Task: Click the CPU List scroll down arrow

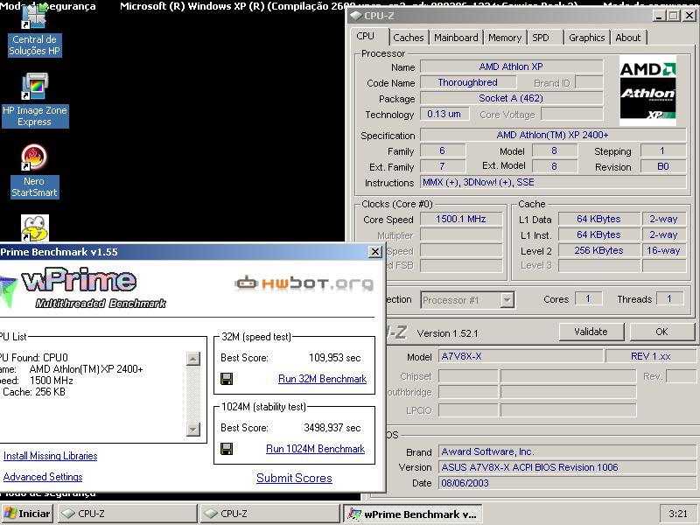Action: point(192,429)
